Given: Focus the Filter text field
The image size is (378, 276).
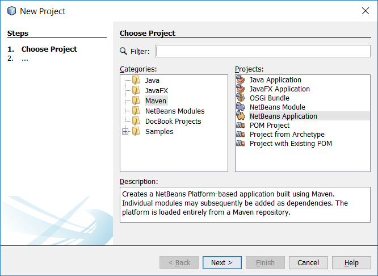Looking at the screenshot, I should tap(263, 51).
